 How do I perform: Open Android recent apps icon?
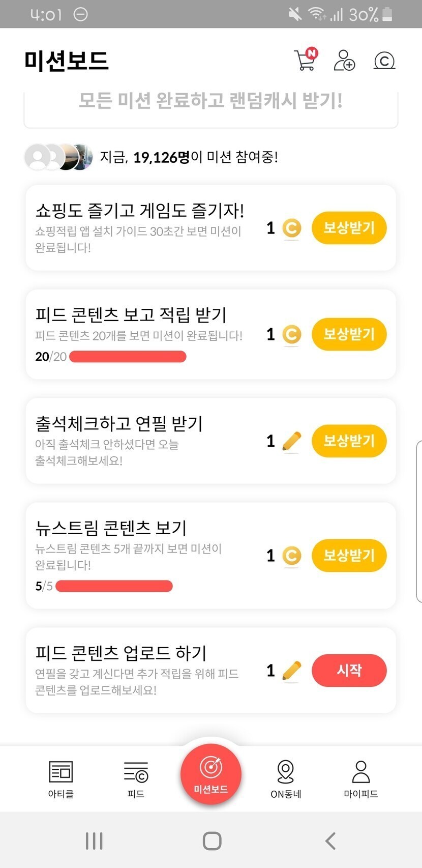tap(94, 841)
